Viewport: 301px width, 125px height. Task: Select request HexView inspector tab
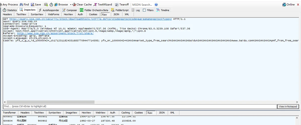click(68, 14)
